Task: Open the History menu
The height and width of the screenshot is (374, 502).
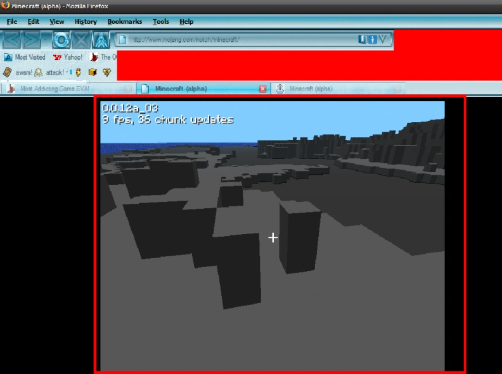Action: pyautogui.click(x=86, y=22)
